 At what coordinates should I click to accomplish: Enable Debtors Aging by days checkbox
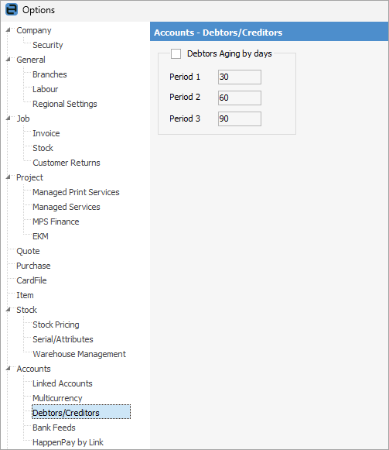pyautogui.click(x=176, y=53)
